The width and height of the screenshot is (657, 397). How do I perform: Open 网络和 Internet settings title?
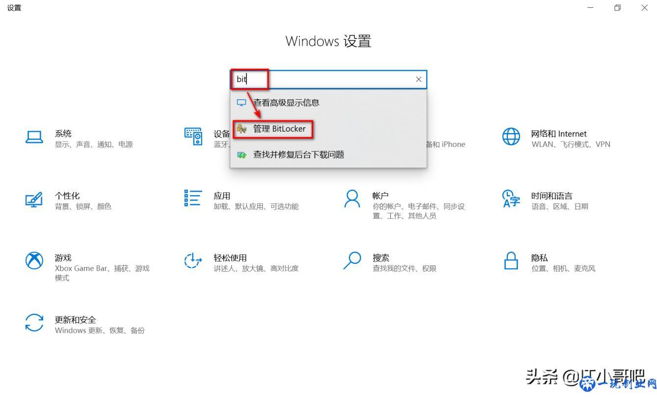coord(559,134)
